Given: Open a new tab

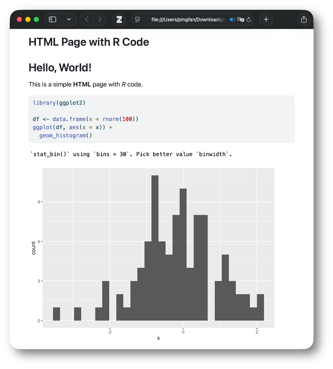Looking at the screenshot, I should pos(266,19).
